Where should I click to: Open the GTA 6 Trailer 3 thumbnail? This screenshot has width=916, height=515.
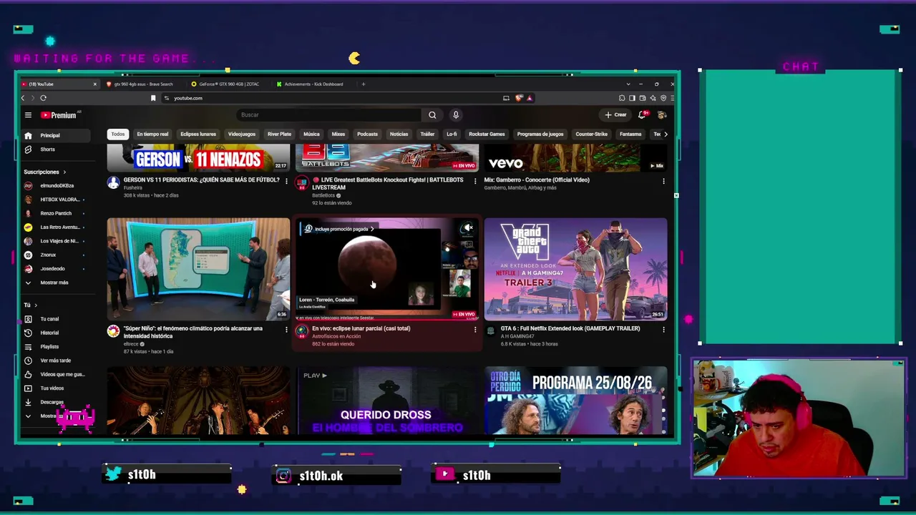(x=576, y=269)
